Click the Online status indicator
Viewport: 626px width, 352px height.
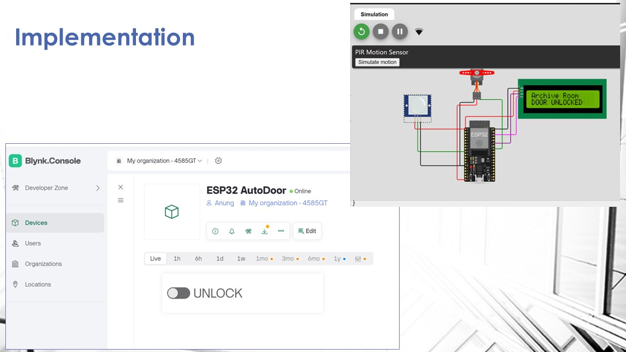(300, 191)
